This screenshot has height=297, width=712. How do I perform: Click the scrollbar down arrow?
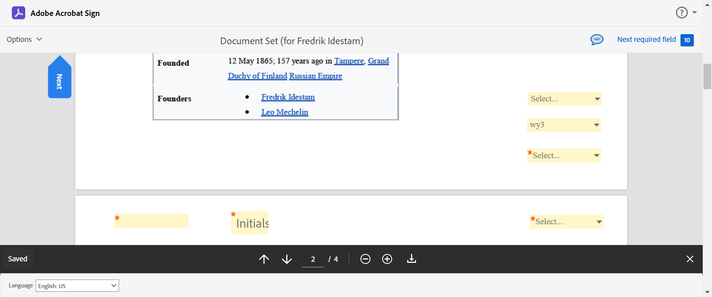(x=707, y=292)
